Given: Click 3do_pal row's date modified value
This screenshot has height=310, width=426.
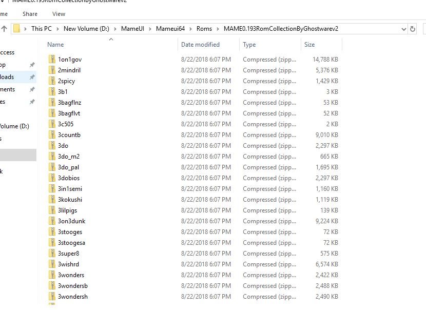Looking at the screenshot, I should coord(206,167).
